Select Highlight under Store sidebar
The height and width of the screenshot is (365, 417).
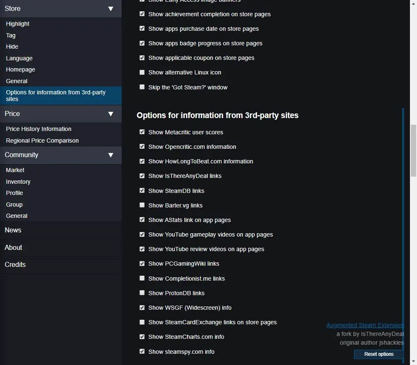pos(17,24)
